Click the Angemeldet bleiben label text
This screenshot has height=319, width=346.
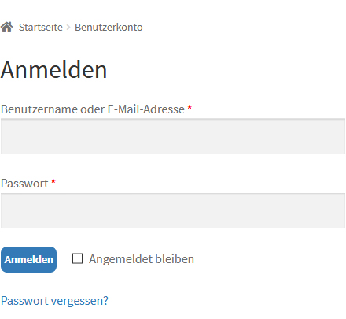(142, 259)
